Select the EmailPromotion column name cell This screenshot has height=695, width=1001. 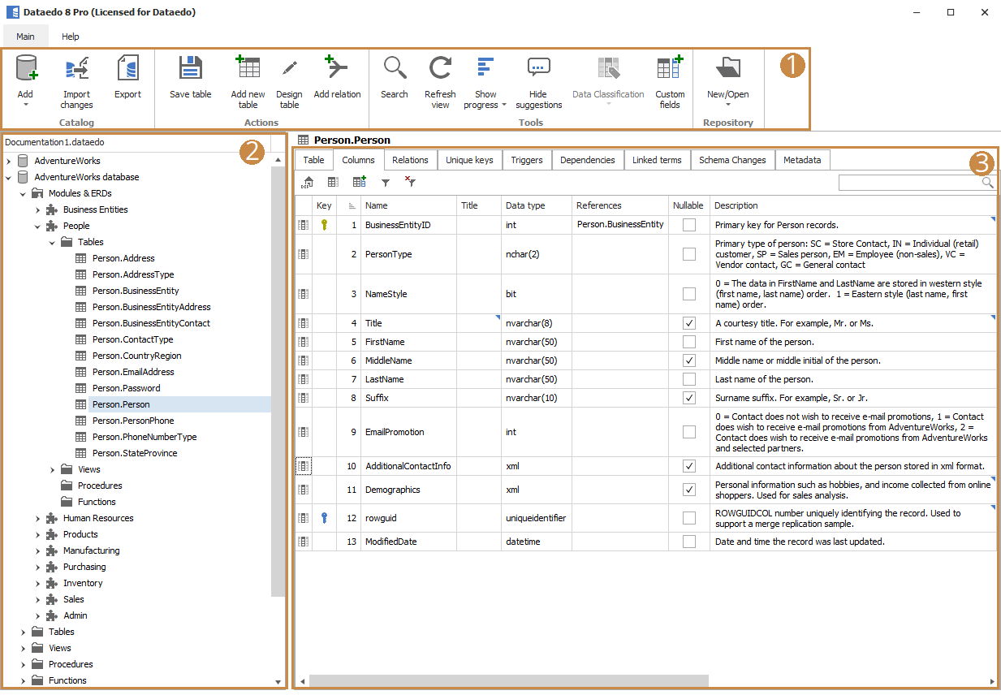(408, 432)
